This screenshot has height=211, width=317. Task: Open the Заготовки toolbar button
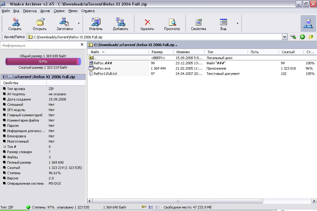pyautogui.click(x=65, y=24)
